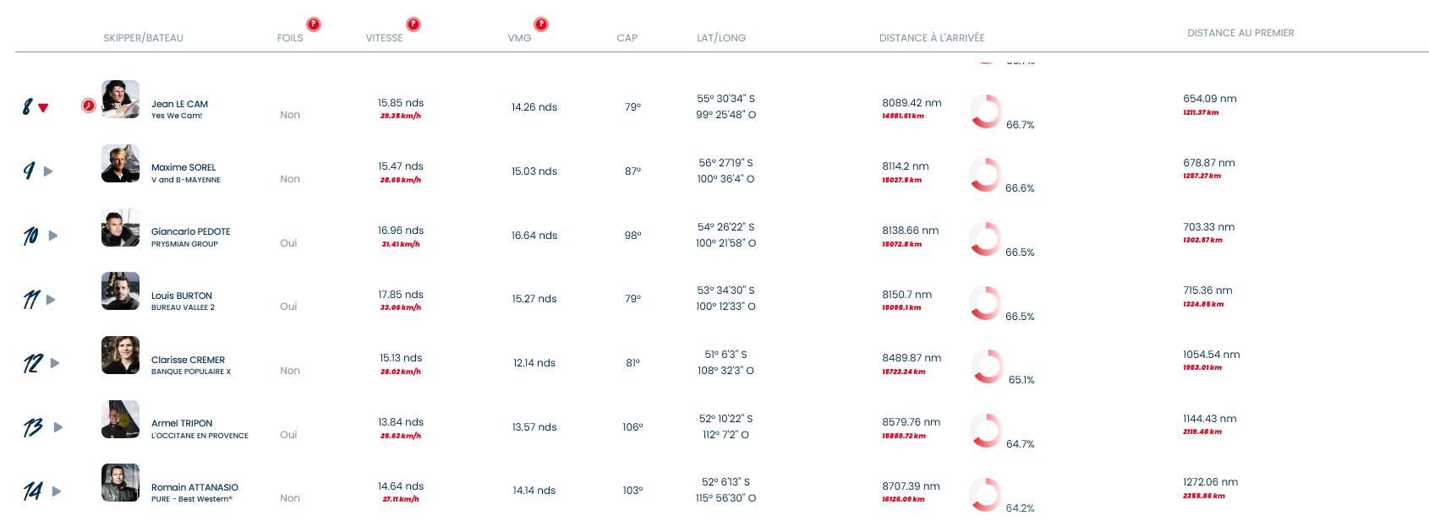Click the 66.7% progress ring for Jean Le Cam
Screen dimensions: 1429x521
986,111
